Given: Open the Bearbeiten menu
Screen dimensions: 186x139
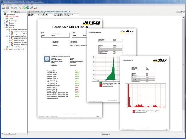Looking at the screenshot, I should pyautogui.click(x=8, y=5).
